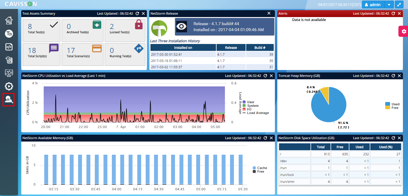Close the Disk Space Utilization panel
The image size is (408, 196).
click(399, 138)
